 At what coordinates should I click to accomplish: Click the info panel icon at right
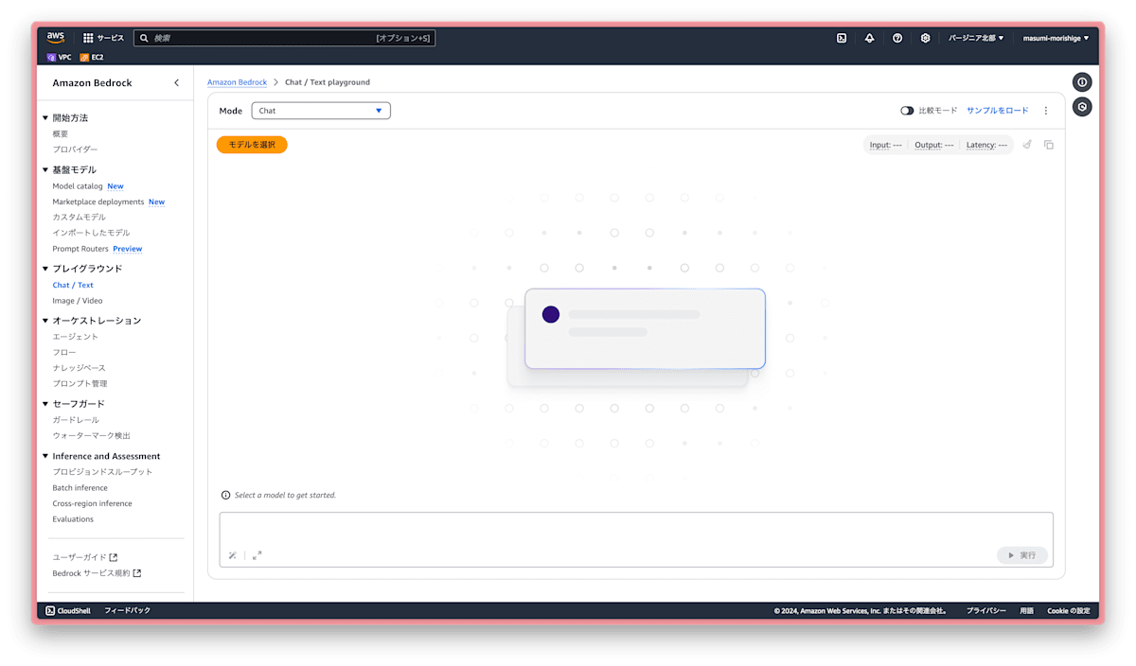(1082, 82)
